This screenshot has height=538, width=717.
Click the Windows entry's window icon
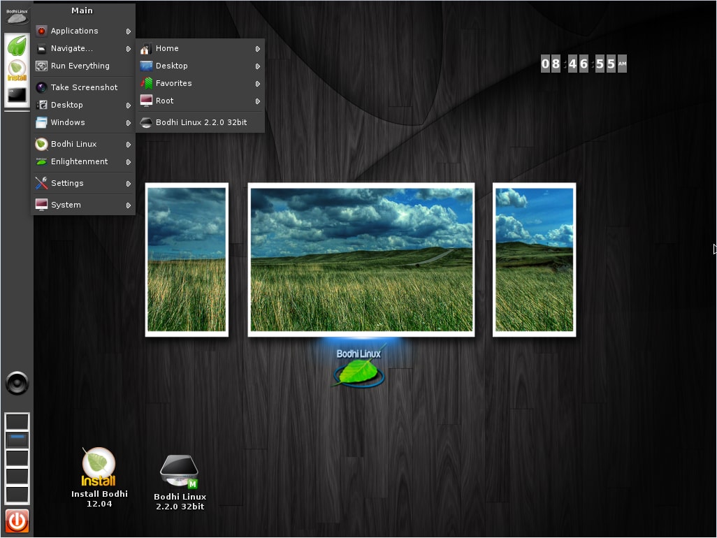pos(41,122)
